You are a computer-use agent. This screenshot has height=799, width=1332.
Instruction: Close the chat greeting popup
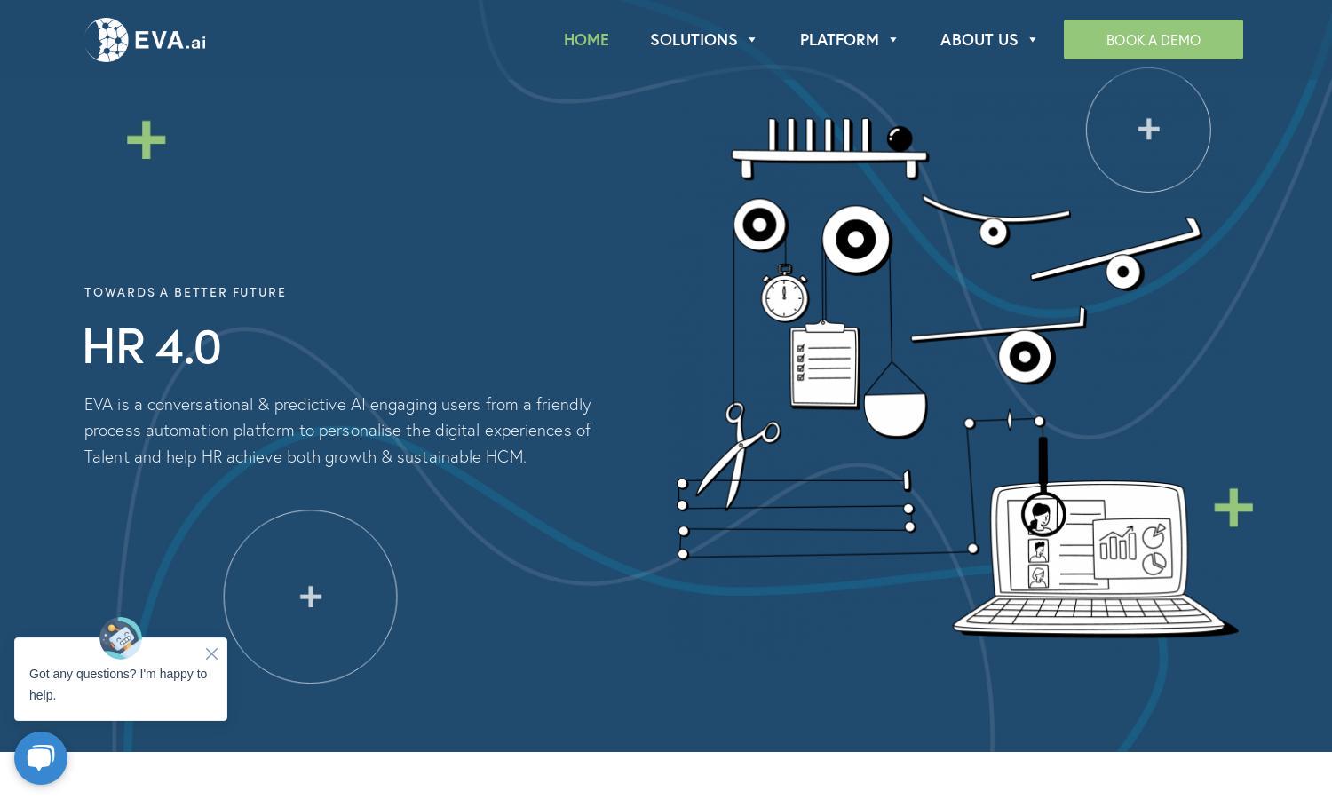pos(211,653)
